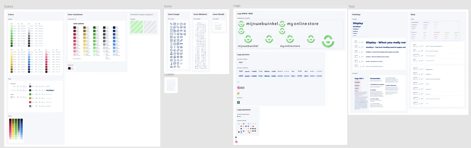This screenshot has height=148, width=471.
Task: Click the Logo MWW / MOS heading
Action: 245,13
